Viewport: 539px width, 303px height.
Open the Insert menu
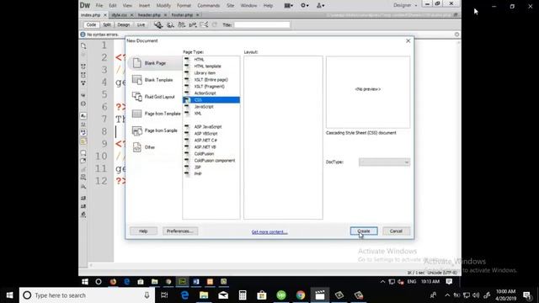[x=144, y=6]
